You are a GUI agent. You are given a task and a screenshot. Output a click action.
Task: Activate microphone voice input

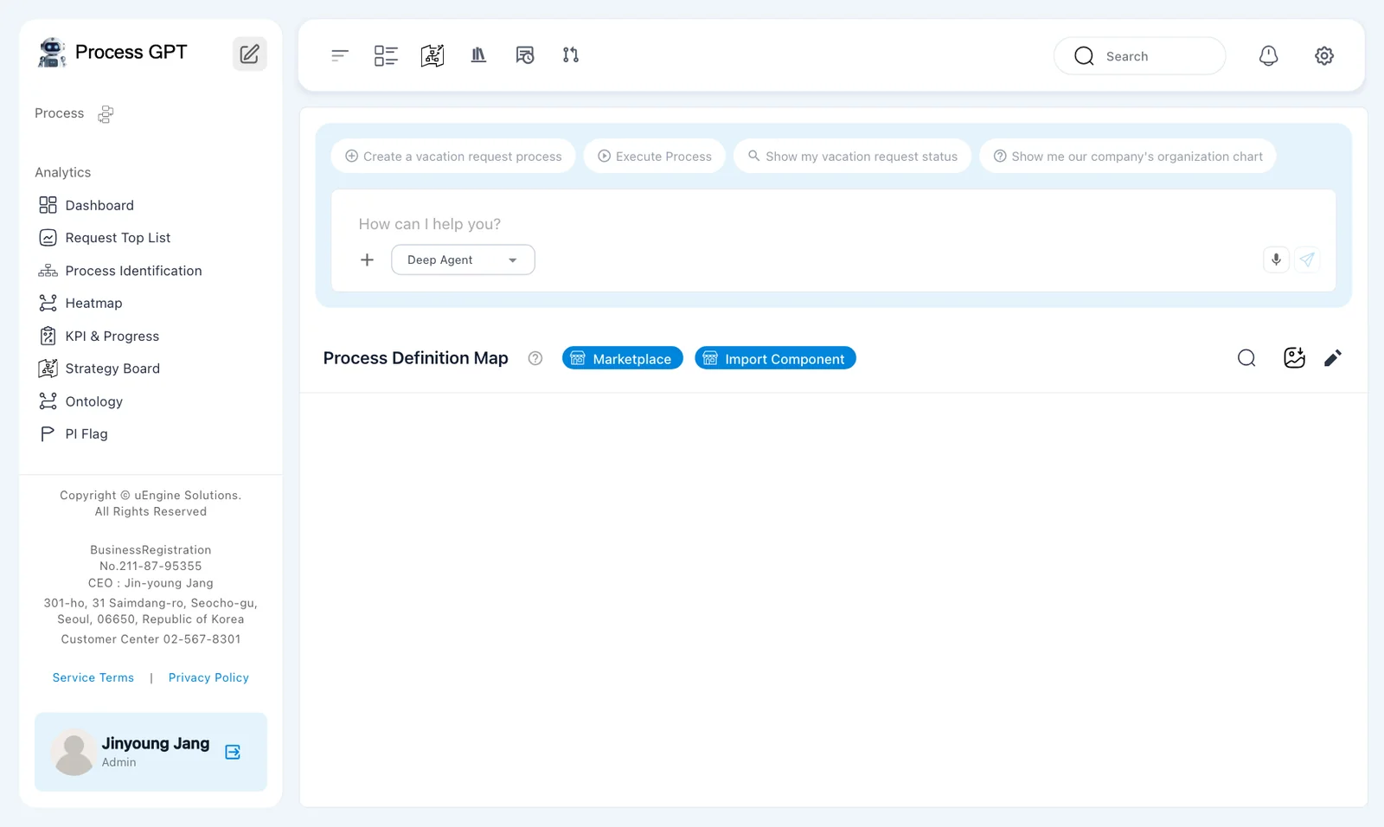1276,260
